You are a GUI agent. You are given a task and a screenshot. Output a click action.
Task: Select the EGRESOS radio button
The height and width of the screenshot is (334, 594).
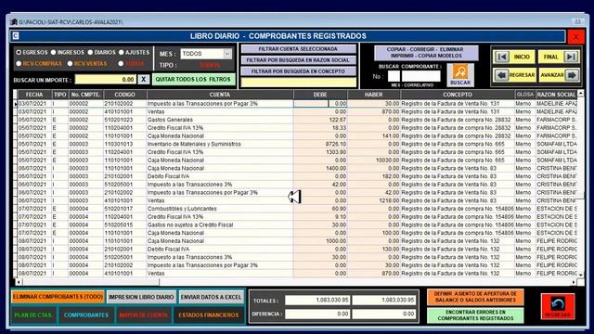[19, 52]
